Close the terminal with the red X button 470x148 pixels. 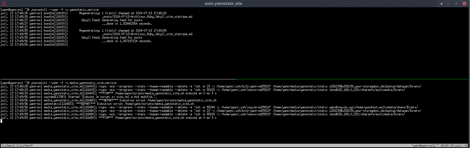464,3
